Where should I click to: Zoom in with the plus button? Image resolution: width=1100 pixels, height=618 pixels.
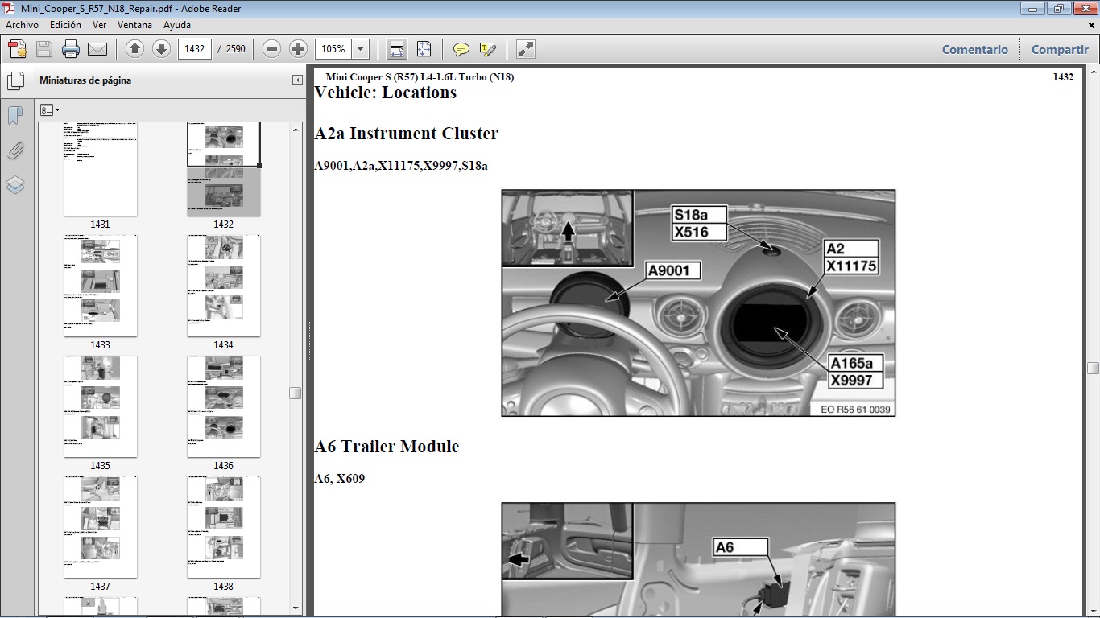point(299,49)
